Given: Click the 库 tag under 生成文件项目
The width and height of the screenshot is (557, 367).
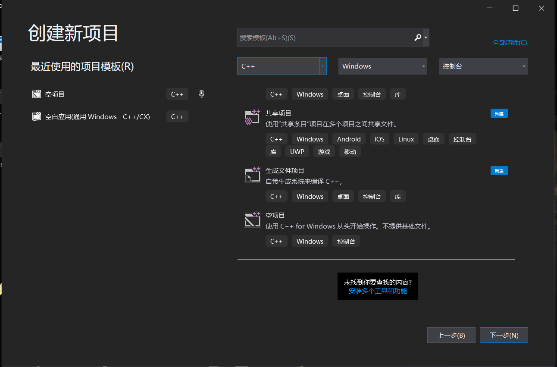Looking at the screenshot, I should tap(398, 196).
